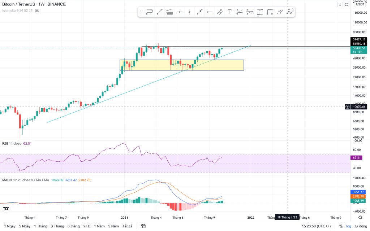Image resolution: width=370 pixels, height=231 pixels.
Task: Select the Text tool in drawing toolbar
Action: click(x=229, y=12)
